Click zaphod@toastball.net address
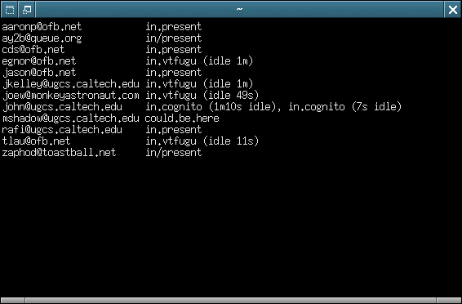Screen dimensions: 462x304 [x=59, y=153]
